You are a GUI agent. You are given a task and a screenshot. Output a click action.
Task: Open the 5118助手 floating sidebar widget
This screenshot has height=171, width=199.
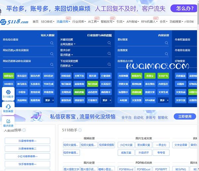coord(8,94)
